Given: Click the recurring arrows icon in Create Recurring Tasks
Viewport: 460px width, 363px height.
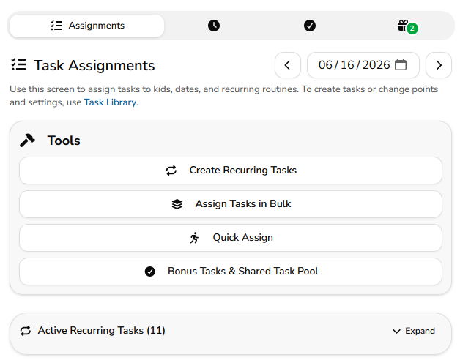Looking at the screenshot, I should pyautogui.click(x=171, y=171).
